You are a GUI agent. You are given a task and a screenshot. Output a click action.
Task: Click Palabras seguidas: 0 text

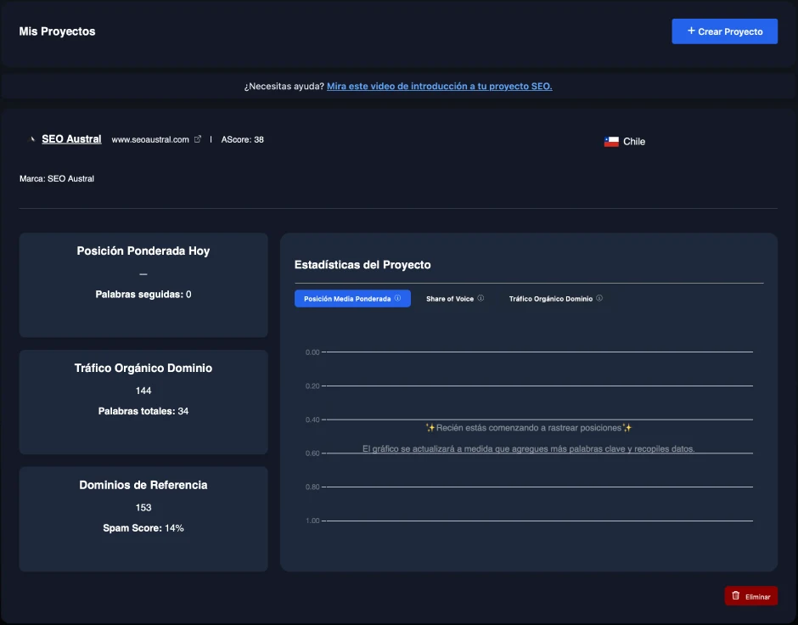point(143,294)
